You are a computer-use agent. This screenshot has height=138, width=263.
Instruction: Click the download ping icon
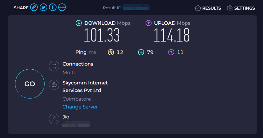(x=141, y=52)
